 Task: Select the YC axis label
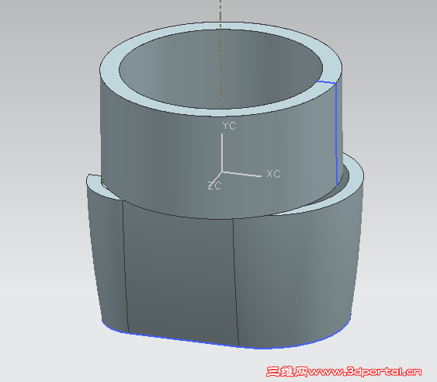[x=229, y=126]
